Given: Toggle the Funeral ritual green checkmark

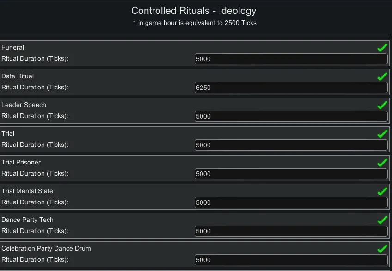Looking at the screenshot, I should 382,48.
